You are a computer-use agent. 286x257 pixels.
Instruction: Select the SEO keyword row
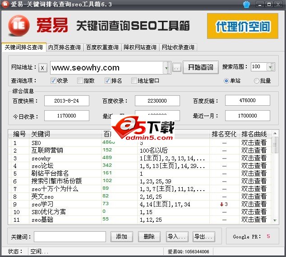click(x=140, y=143)
